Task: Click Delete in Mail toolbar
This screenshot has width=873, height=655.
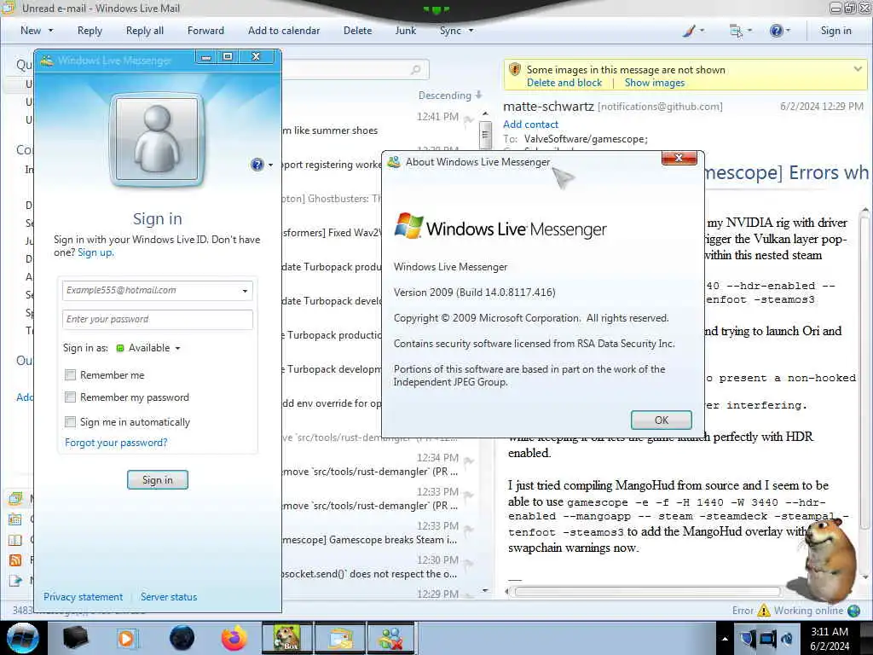Action: point(357,31)
